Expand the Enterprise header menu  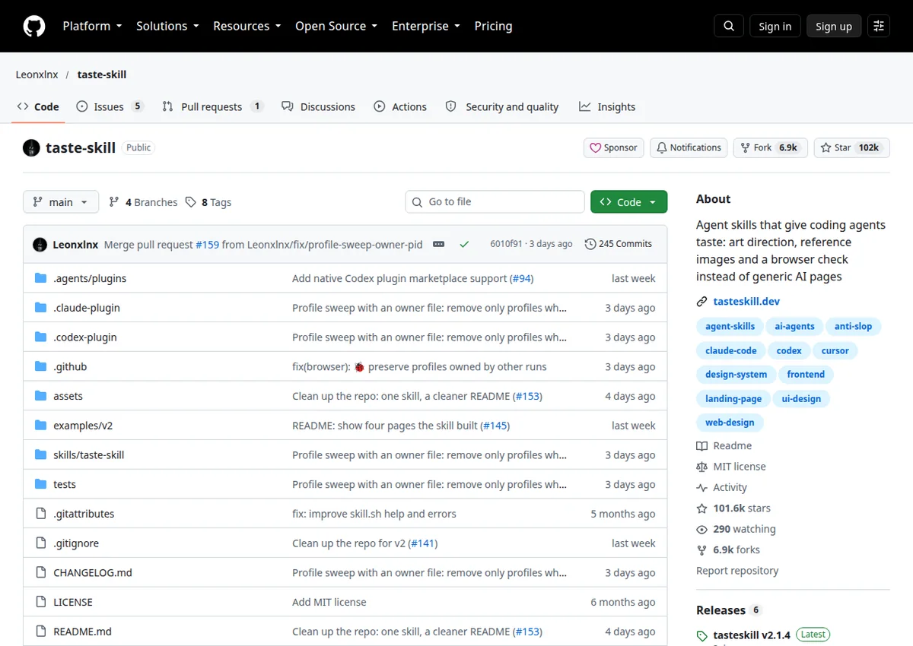click(x=426, y=26)
